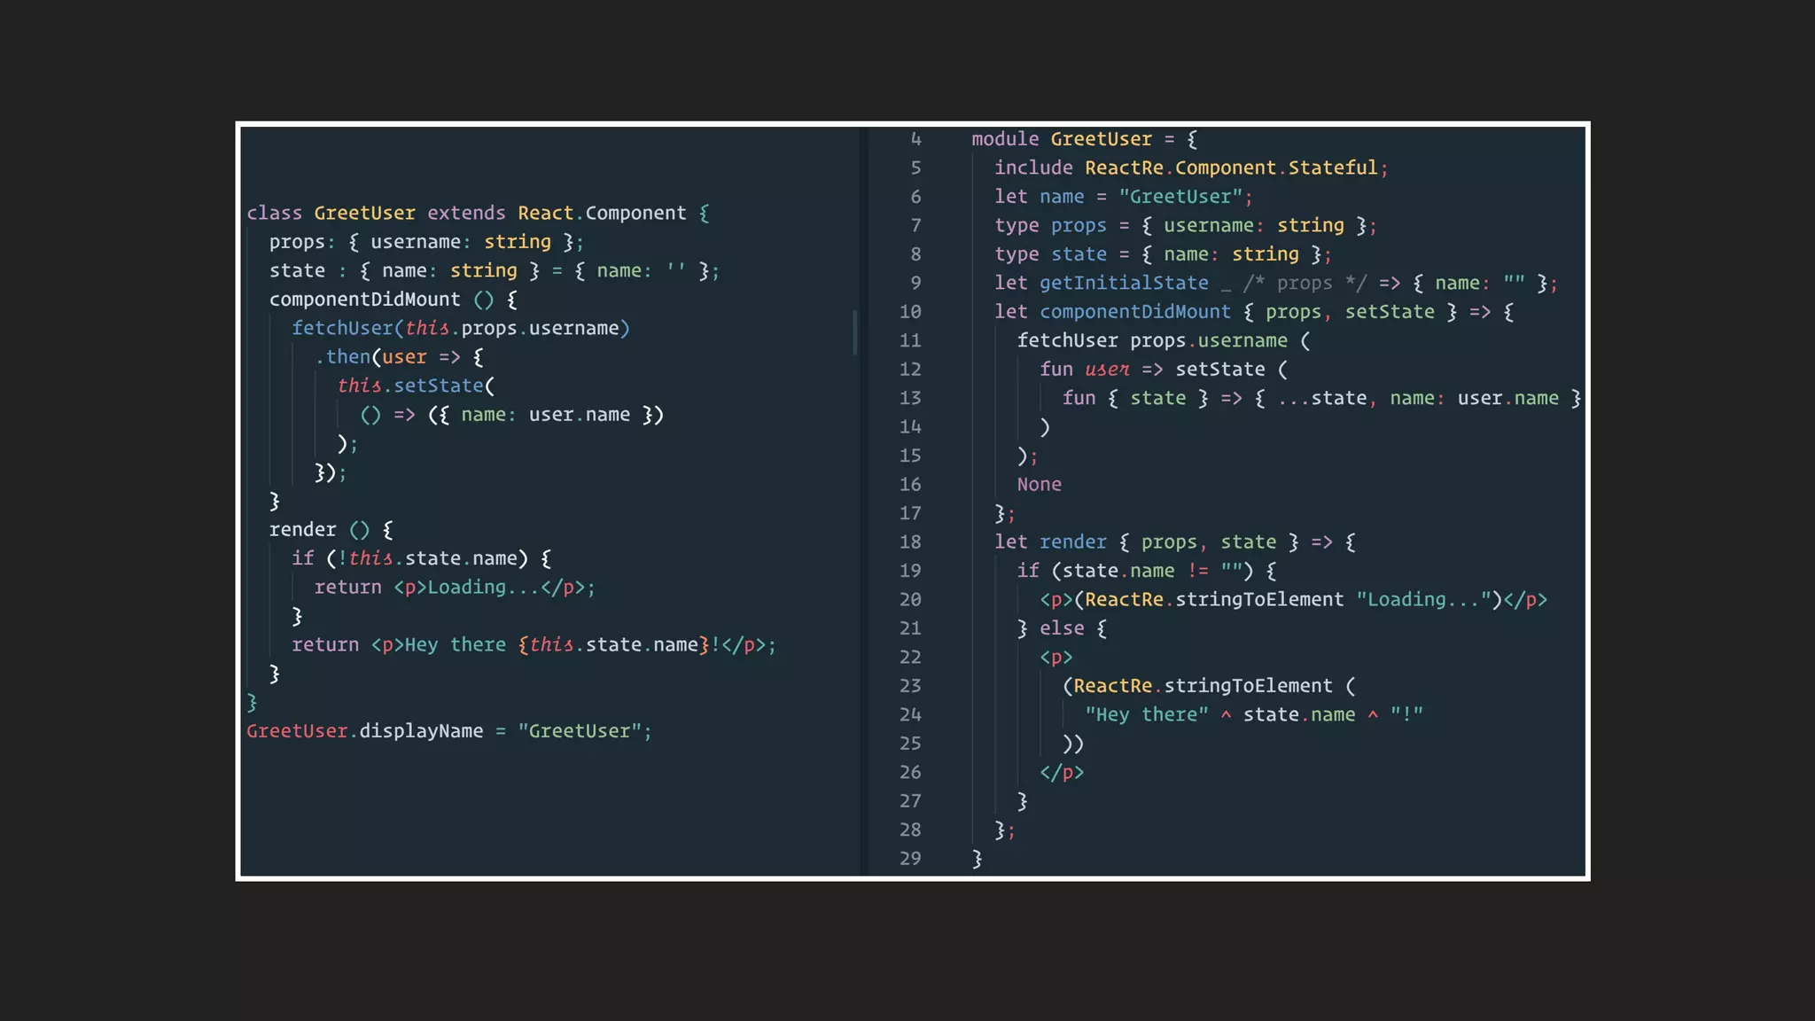
Task: Click 'ReactRe.Component.Stateful' on the include line
Action: coord(1231,168)
